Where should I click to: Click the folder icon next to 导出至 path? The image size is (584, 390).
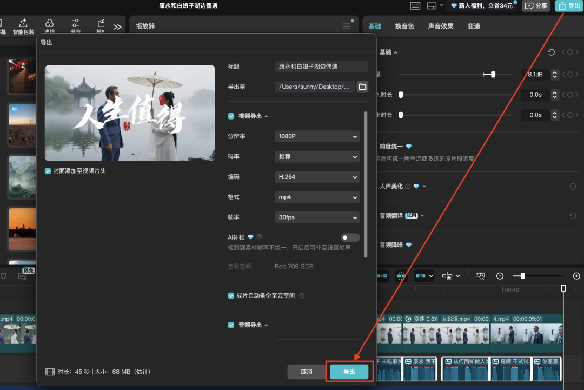pyautogui.click(x=362, y=87)
